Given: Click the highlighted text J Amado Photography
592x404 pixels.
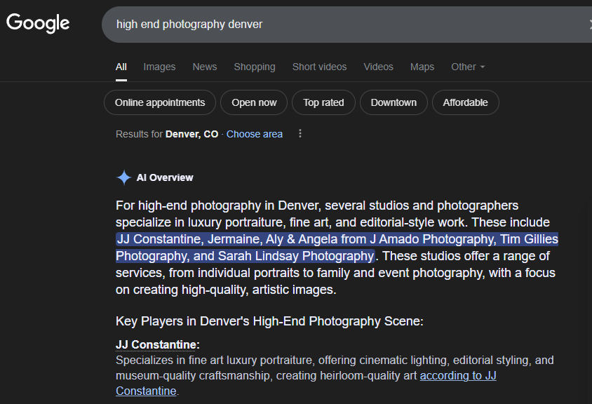Looking at the screenshot, I should pos(432,239).
